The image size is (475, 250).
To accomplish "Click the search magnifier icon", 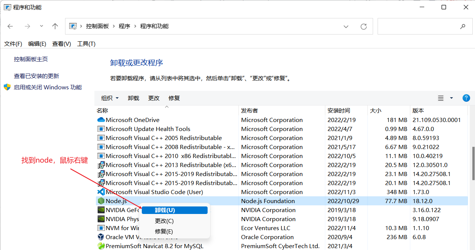I will click(463, 27).
